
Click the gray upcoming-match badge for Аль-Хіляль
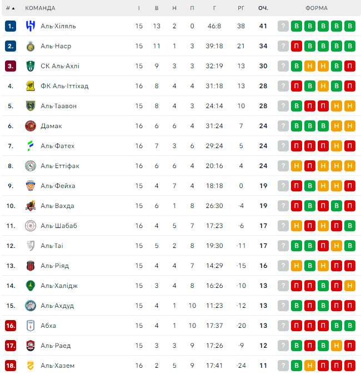[283, 26]
